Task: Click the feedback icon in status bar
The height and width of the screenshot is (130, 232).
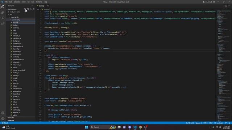Action: point(226,123)
